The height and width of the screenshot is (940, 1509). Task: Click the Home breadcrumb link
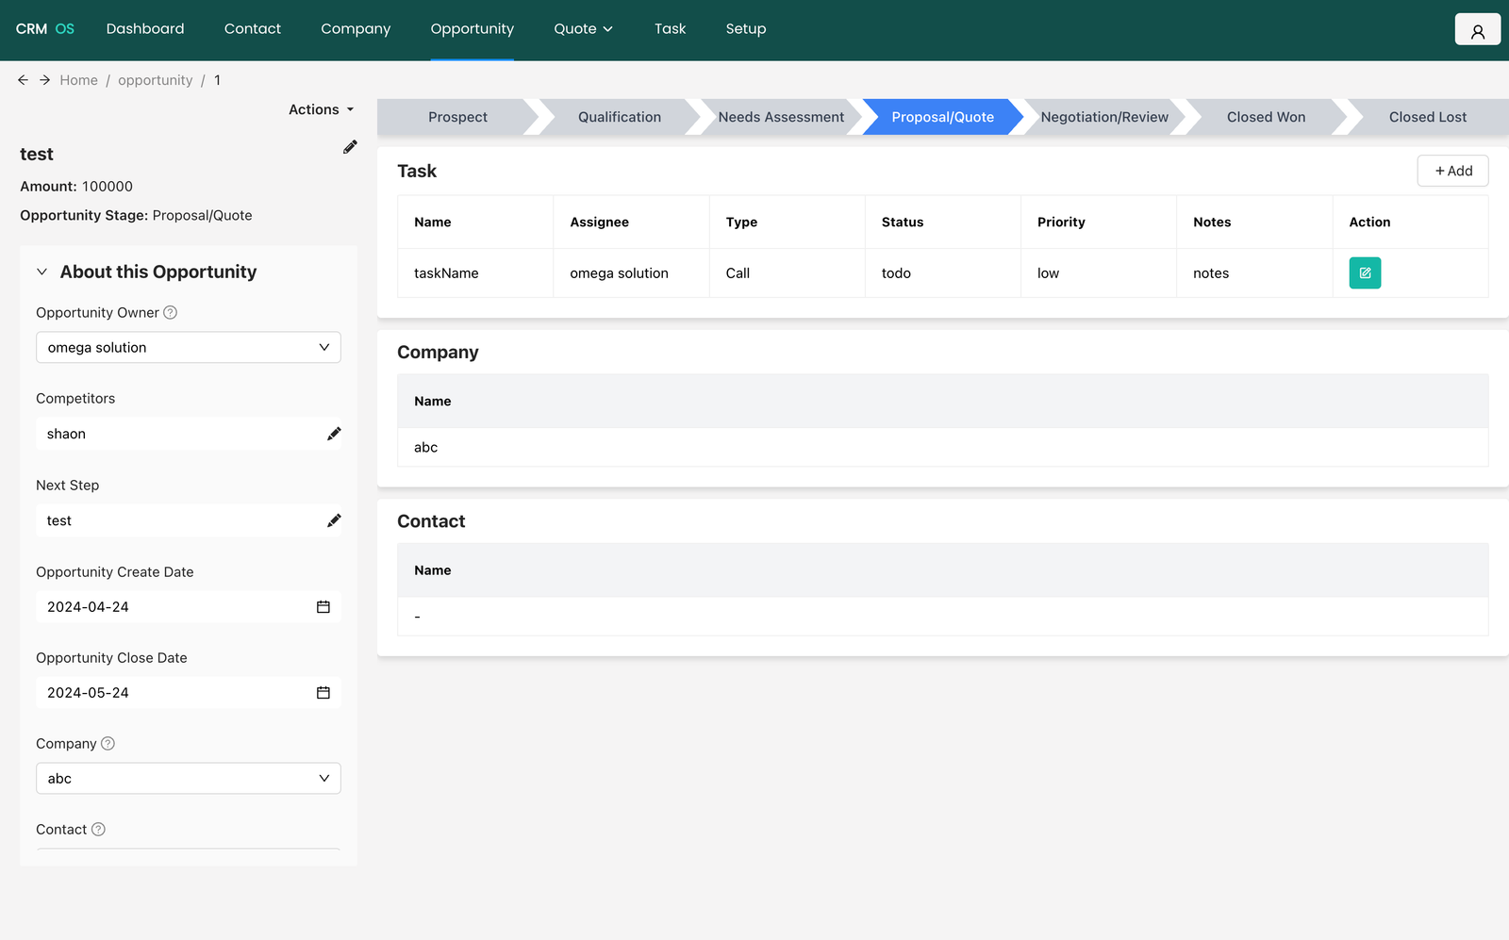78,80
